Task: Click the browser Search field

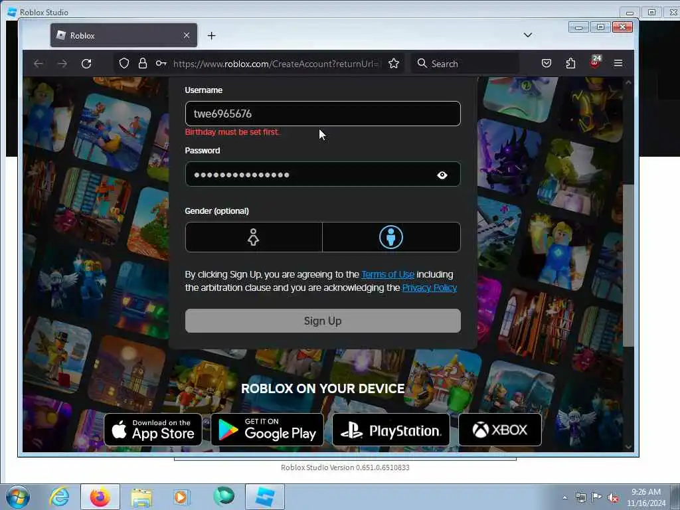Action: [464, 64]
